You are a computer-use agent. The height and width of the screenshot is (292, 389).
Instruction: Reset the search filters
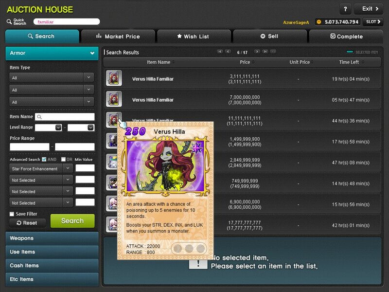(28, 223)
